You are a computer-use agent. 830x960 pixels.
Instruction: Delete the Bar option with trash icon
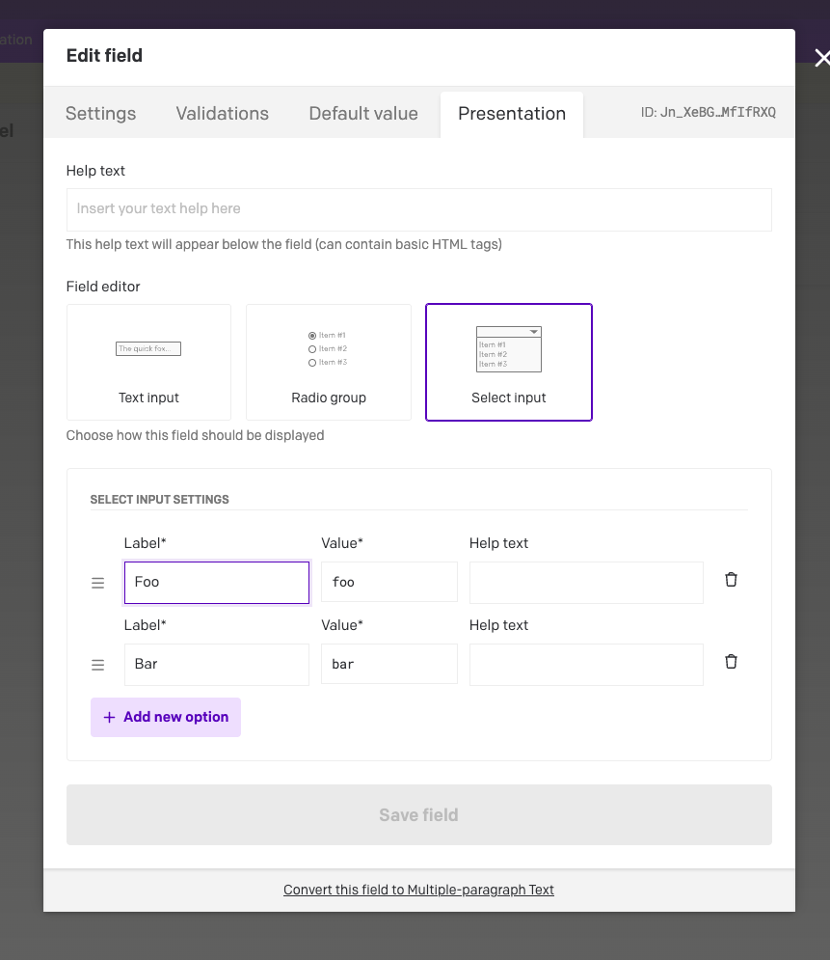(731, 662)
